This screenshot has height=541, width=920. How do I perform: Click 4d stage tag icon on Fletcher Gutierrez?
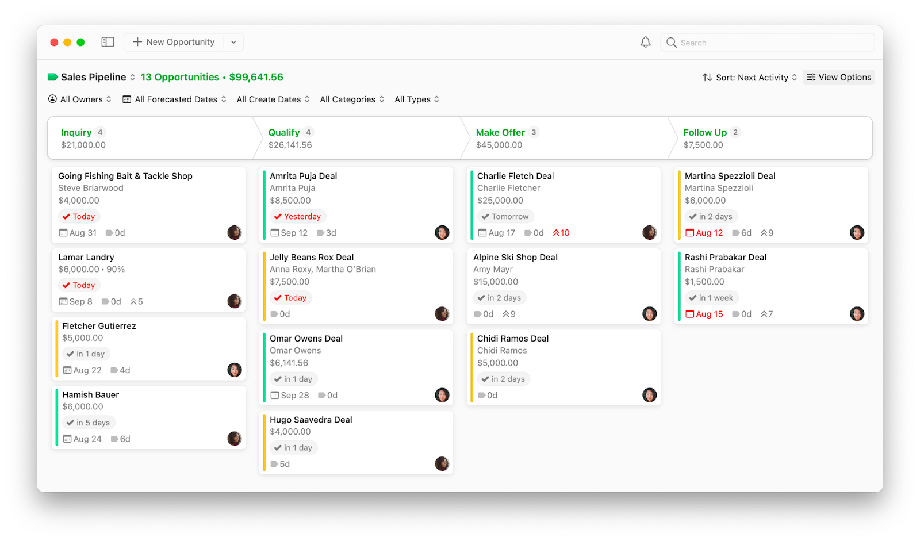[114, 370]
